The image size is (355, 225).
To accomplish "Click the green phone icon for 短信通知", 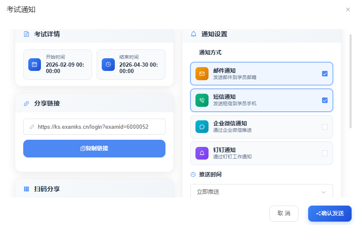I will point(202,100).
